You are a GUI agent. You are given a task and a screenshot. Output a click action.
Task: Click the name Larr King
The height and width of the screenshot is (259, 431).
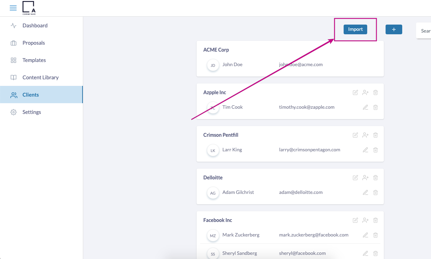pyautogui.click(x=232, y=150)
